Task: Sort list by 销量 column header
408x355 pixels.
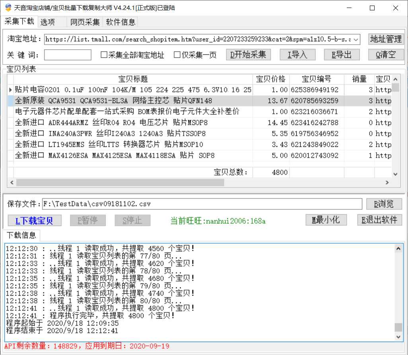Action: (359, 79)
